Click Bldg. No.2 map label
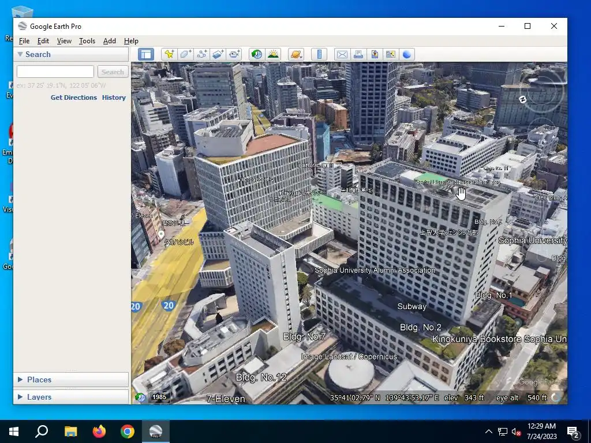The width and height of the screenshot is (591, 443). [x=421, y=328]
